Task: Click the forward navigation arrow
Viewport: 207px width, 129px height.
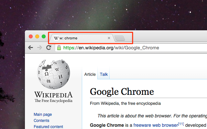Action: (x=39, y=48)
